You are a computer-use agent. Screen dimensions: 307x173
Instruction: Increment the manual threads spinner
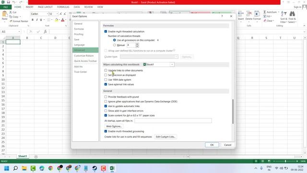(x=137, y=44)
